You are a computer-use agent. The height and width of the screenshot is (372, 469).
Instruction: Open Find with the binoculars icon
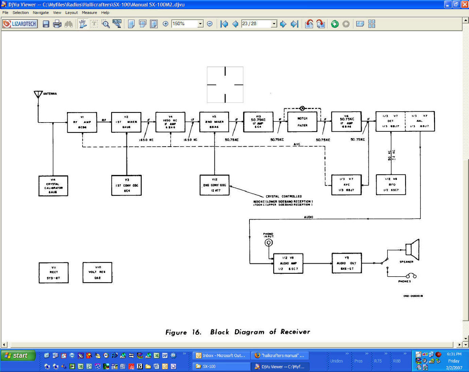69,24
